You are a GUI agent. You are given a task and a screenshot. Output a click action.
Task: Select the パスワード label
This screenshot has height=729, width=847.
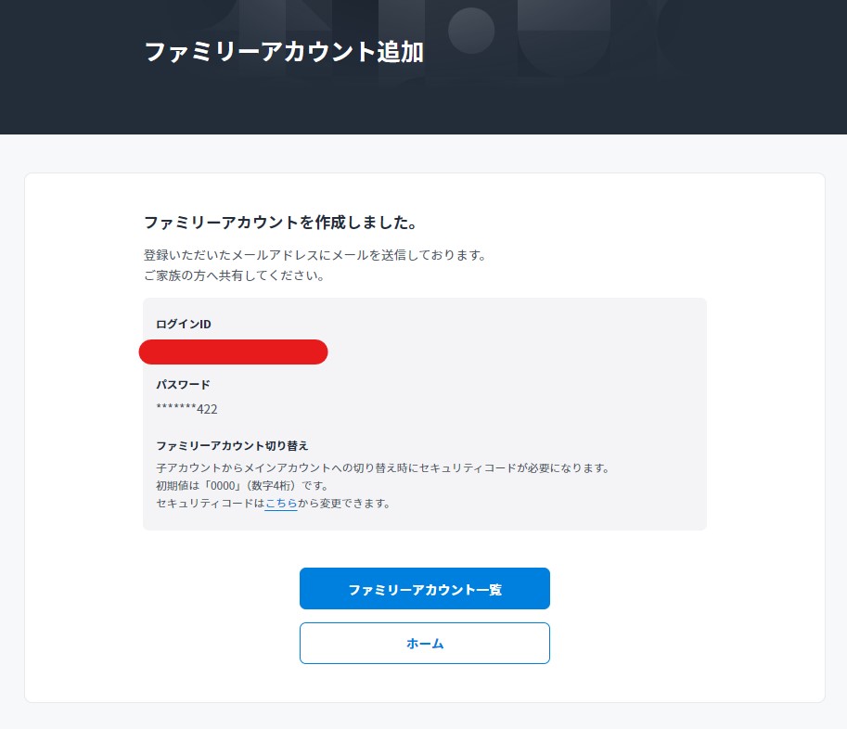(x=183, y=385)
